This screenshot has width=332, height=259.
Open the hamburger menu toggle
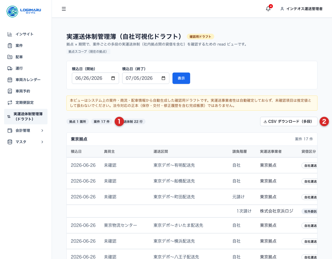(x=64, y=9)
